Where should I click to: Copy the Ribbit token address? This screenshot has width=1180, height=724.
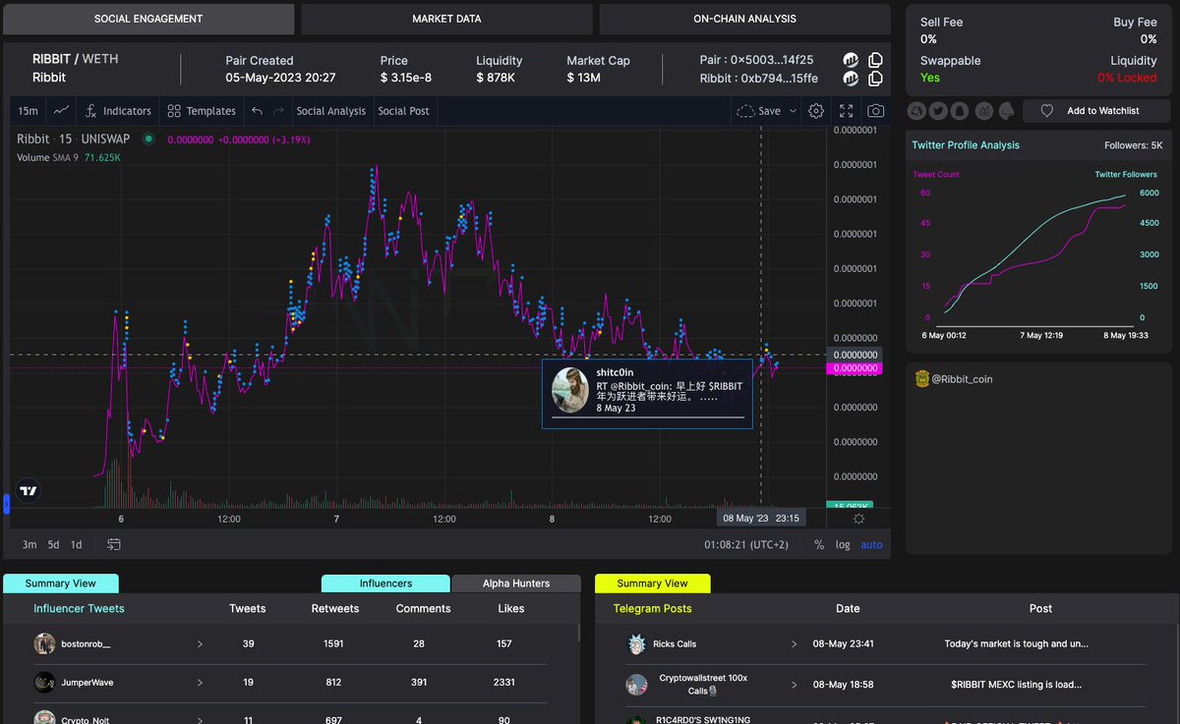coord(875,79)
